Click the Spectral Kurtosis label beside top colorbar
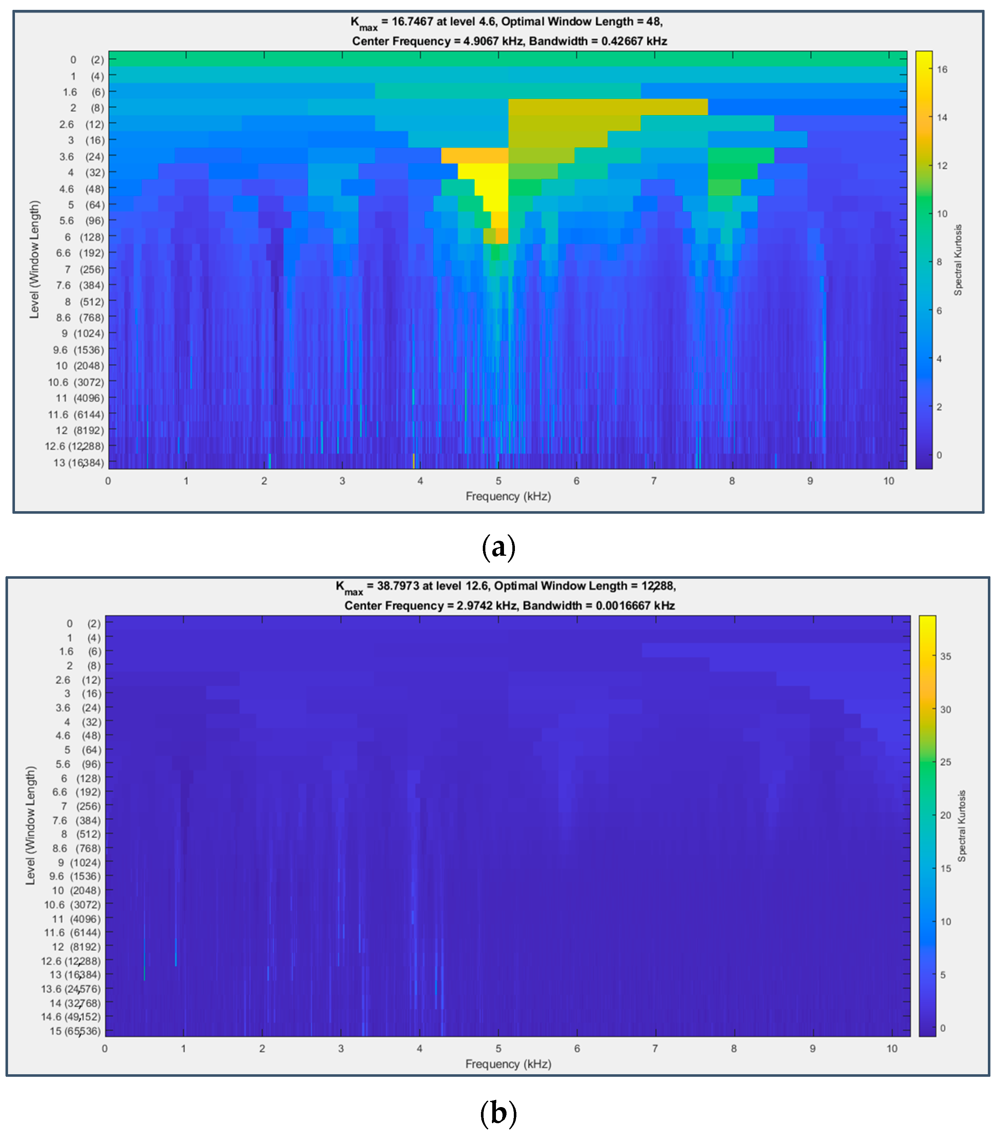This screenshot has width=1001, height=1140. (958, 259)
